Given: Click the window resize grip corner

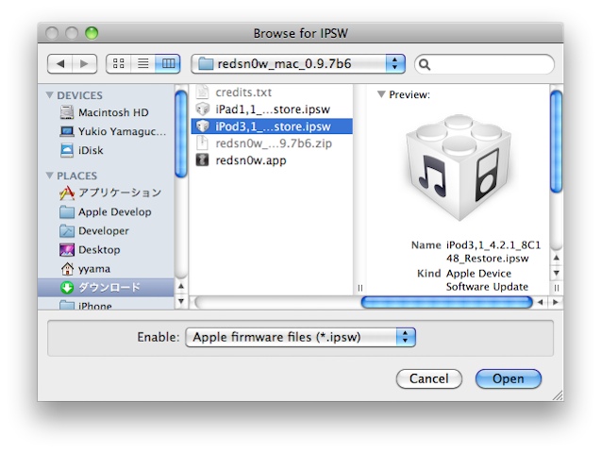Looking at the screenshot, I should point(558,395).
